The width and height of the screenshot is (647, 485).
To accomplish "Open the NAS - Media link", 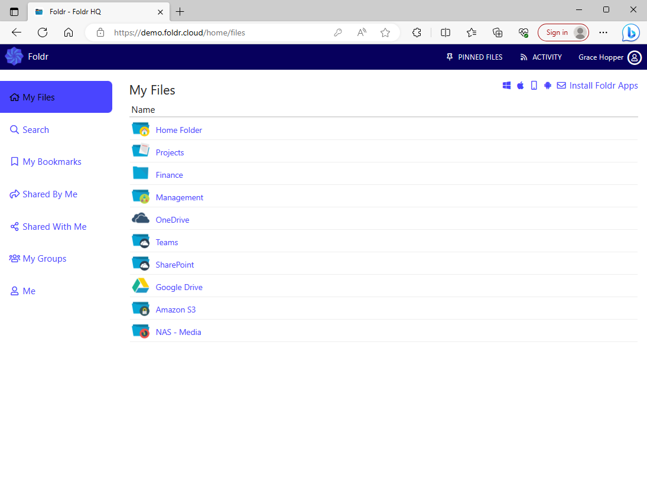I will tap(178, 332).
